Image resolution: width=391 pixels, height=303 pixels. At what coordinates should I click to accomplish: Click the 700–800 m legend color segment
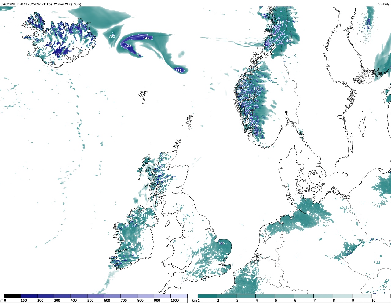[x=129, y=296]
